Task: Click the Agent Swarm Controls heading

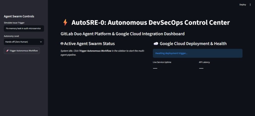Action: tap(19, 16)
